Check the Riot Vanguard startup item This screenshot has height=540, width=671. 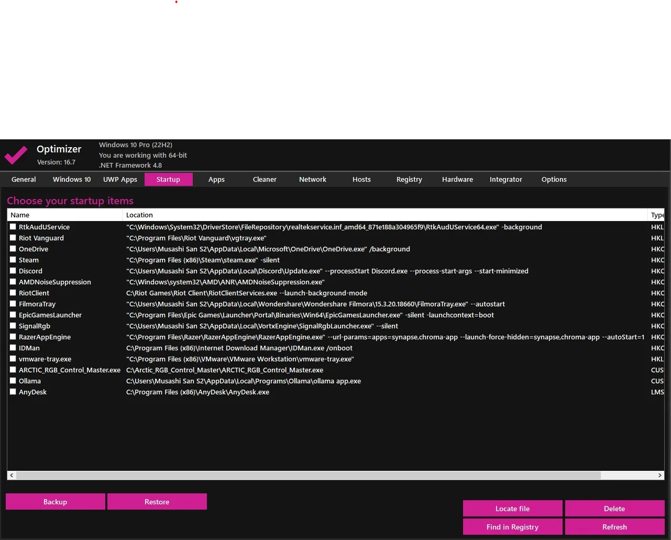pos(13,238)
